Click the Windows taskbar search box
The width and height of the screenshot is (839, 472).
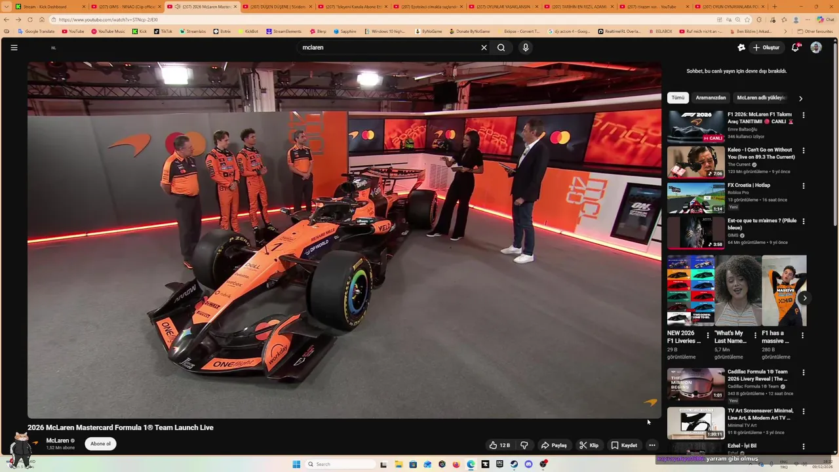pyautogui.click(x=340, y=464)
